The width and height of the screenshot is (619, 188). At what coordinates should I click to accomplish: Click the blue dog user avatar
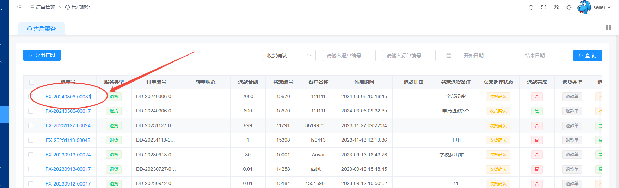coord(584,7)
